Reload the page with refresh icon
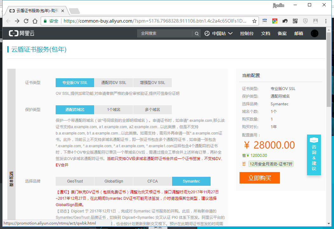Image resolution: width=334 pixels, height=229 pixels. coord(26,21)
